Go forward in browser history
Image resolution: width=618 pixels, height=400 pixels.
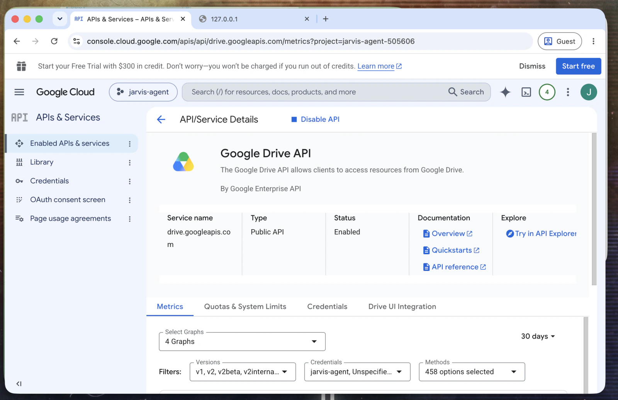[x=36, y=41]
